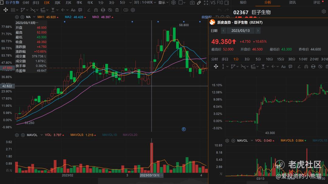Open drawing tool settings gear in toolbar
Screen dimensions: 328x184
point(133,10)
